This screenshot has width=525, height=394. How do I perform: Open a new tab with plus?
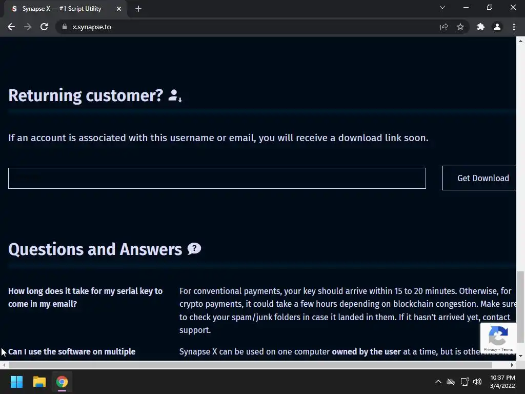pos(138,9)
